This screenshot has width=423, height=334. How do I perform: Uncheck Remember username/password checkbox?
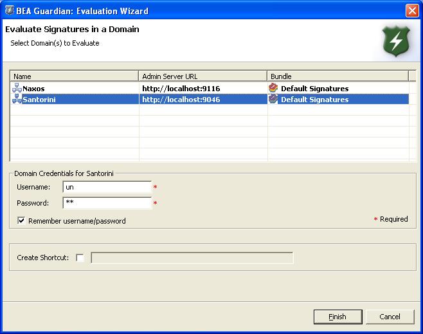(21, 220)
